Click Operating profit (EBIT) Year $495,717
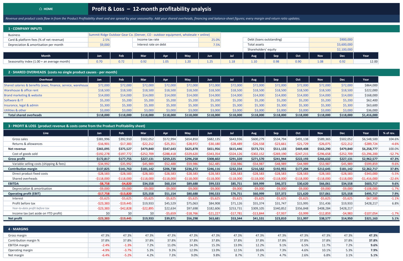This screenshot has height=261, width=403. pyautogui.click(x=366, y=194)
